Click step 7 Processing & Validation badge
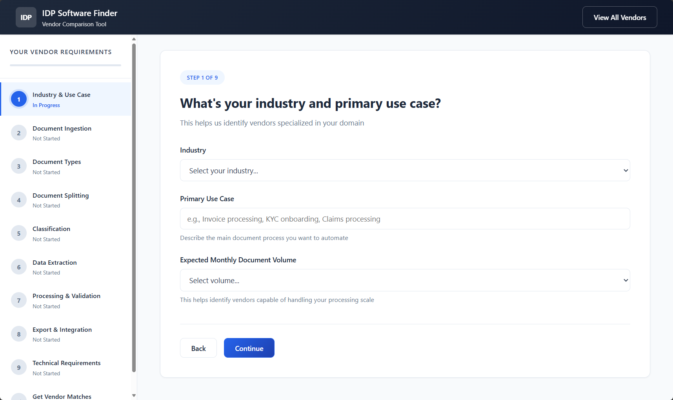The width and height of the screenshot is (673, 400). pyautogui.click(x=19, y=300)
